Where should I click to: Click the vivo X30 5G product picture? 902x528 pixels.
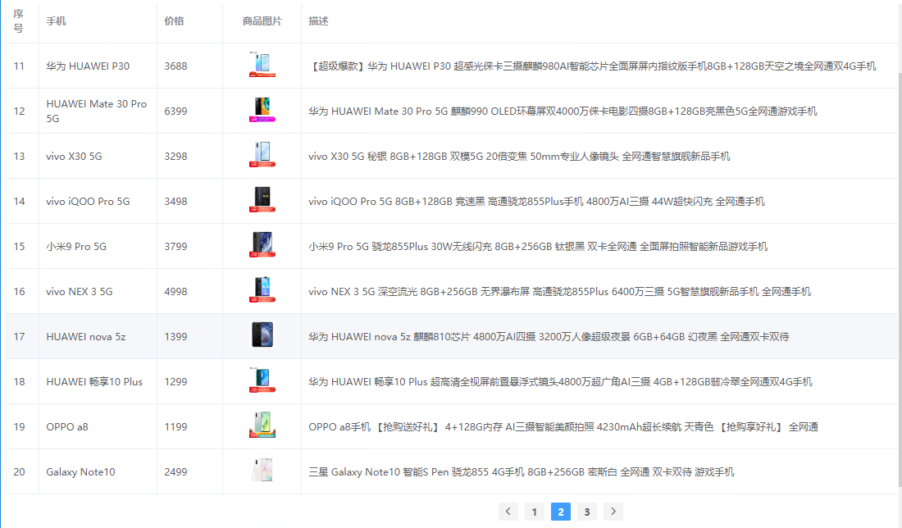tap(262, 156)
